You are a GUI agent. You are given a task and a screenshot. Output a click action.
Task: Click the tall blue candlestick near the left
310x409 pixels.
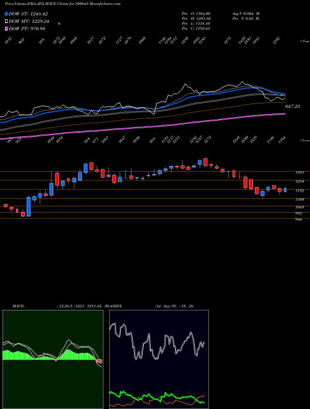(29, 207)
